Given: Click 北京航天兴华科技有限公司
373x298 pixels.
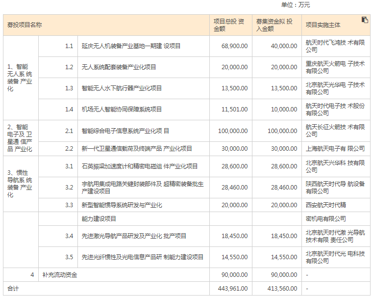Looking at the screenshot, I should point(335,166).
